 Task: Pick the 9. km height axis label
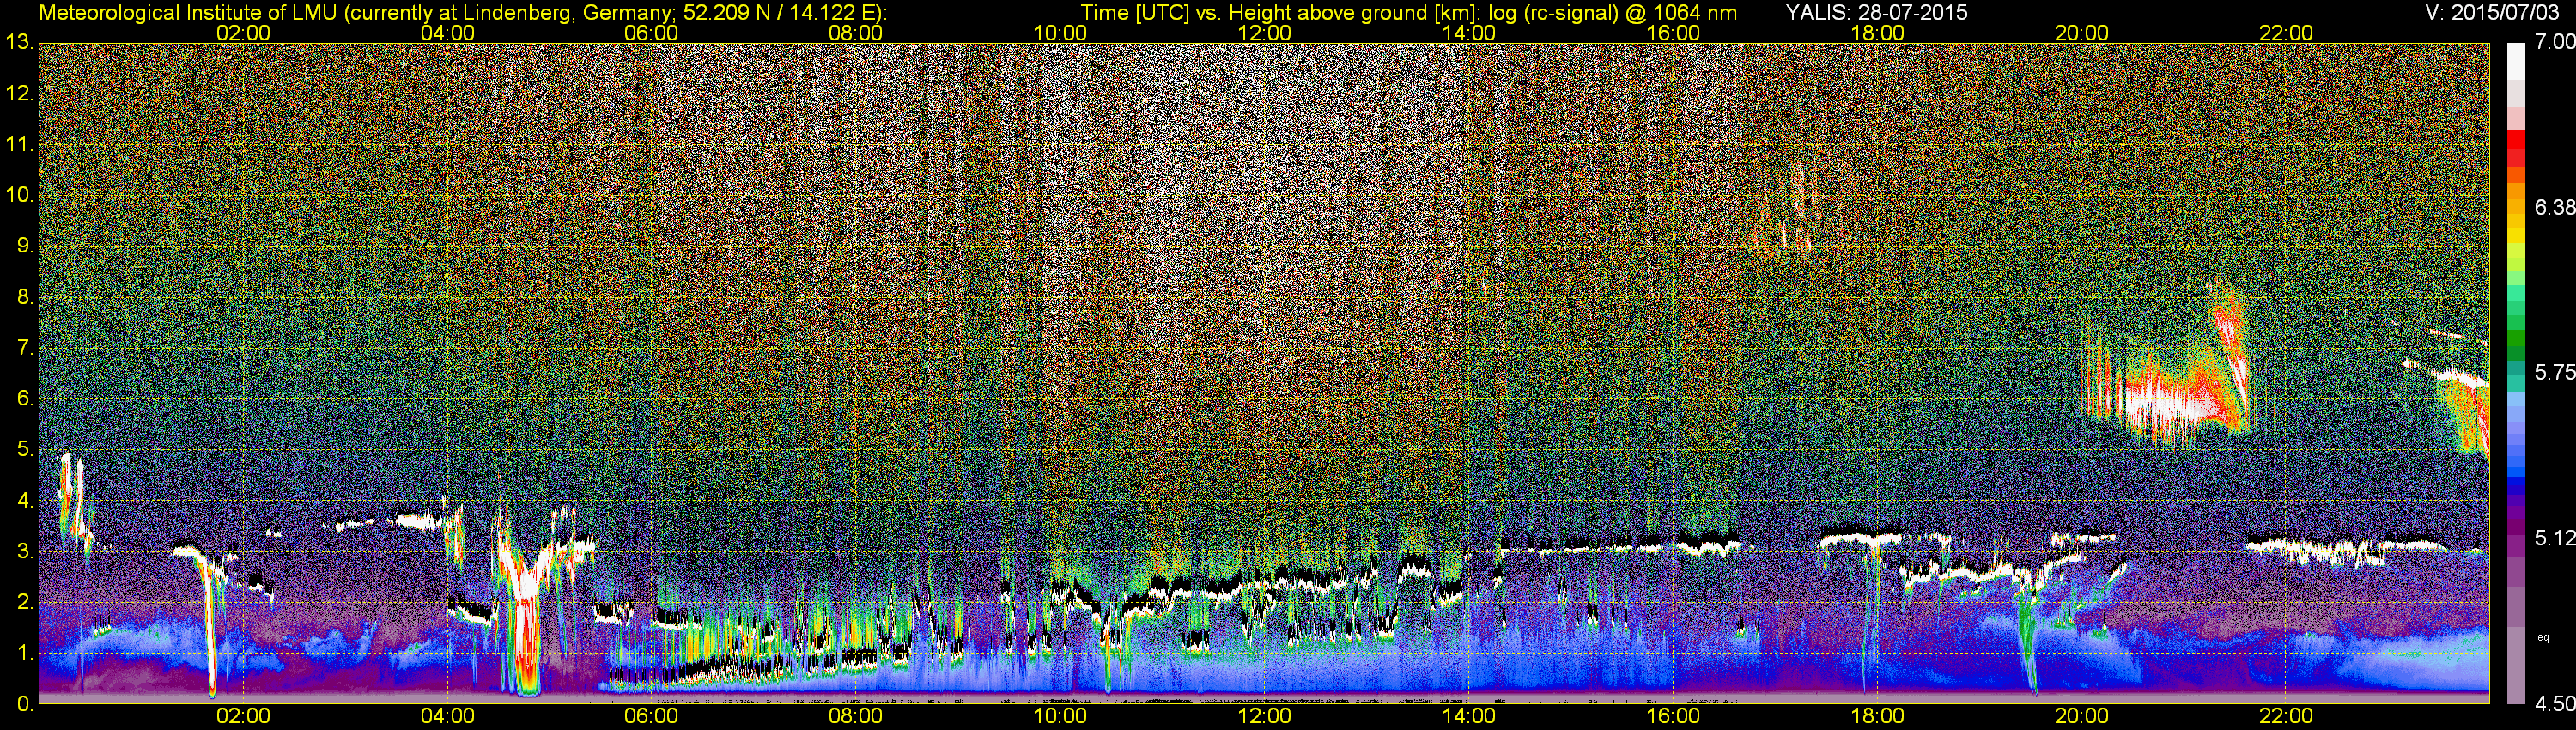[25, 246]
